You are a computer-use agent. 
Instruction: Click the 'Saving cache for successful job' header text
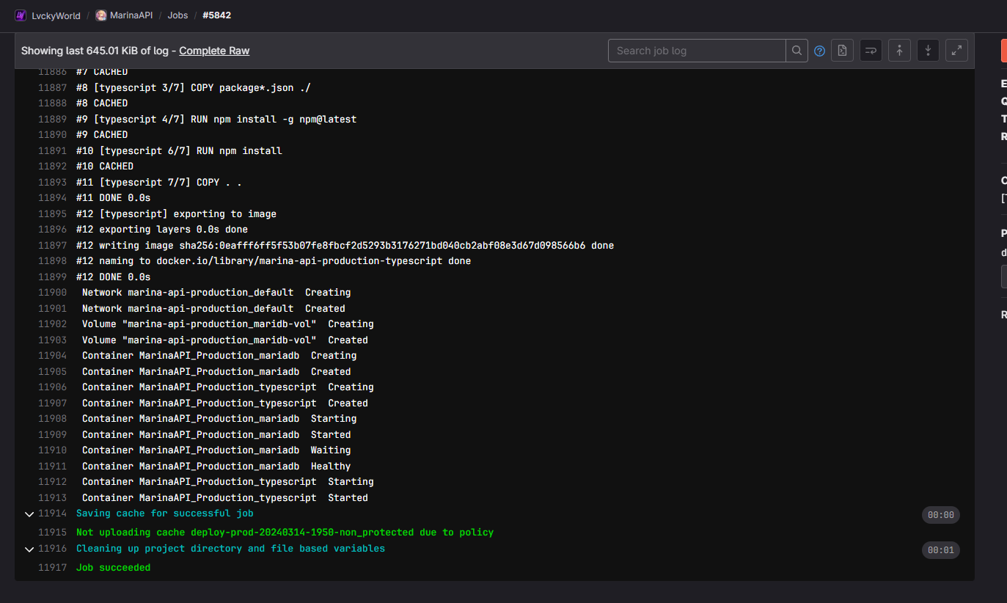[x=164, y=514]
